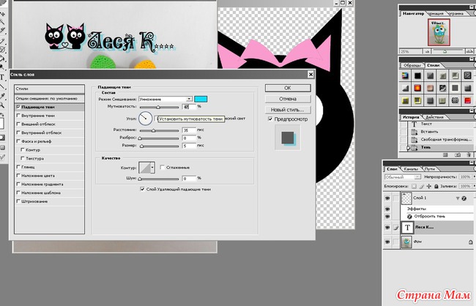
Task: Open the Режим смешивания blend mode dropdown
Action: tap(189, 99)
